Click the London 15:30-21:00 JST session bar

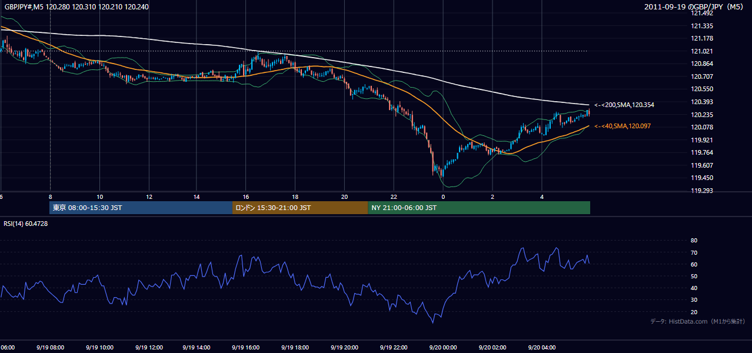300,208
